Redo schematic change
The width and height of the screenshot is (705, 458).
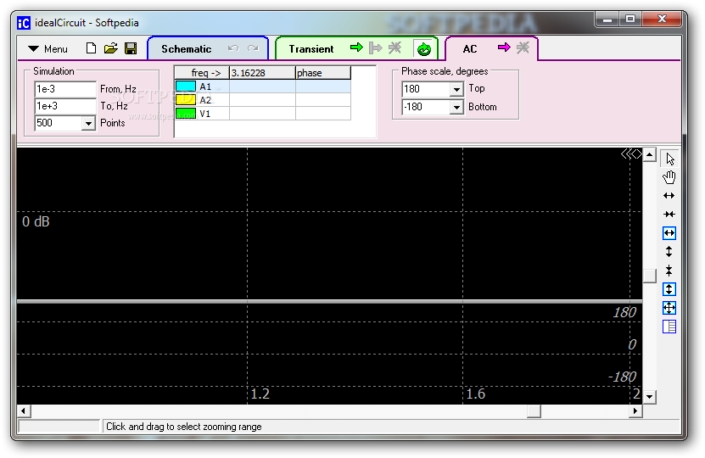click(x=253, y=48)
